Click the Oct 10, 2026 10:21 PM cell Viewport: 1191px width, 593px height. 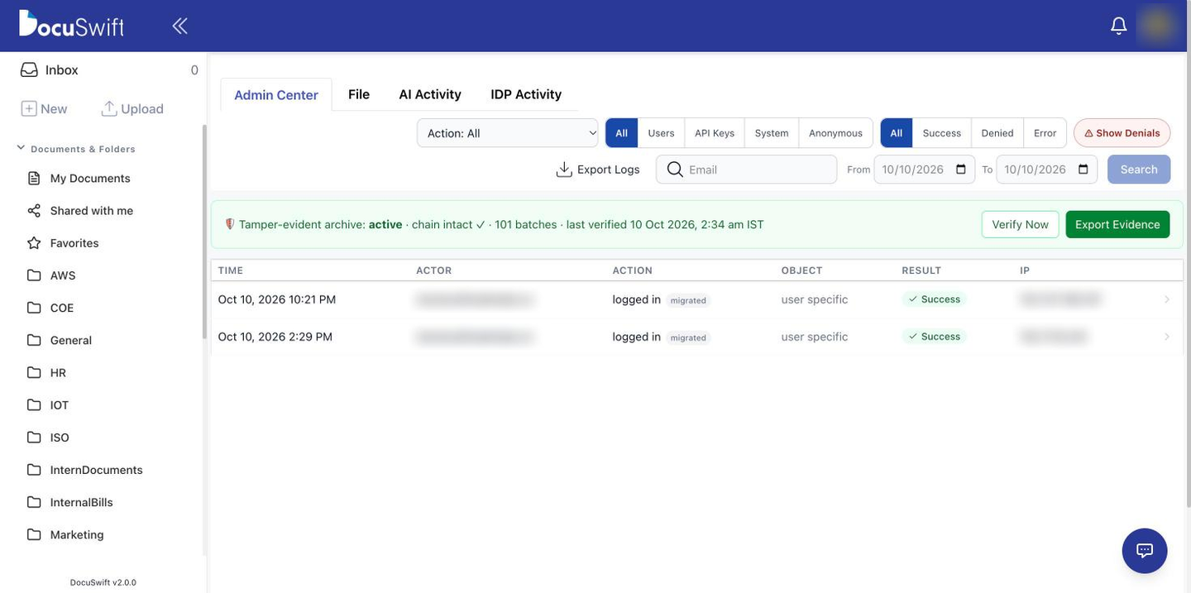[277, 299]
